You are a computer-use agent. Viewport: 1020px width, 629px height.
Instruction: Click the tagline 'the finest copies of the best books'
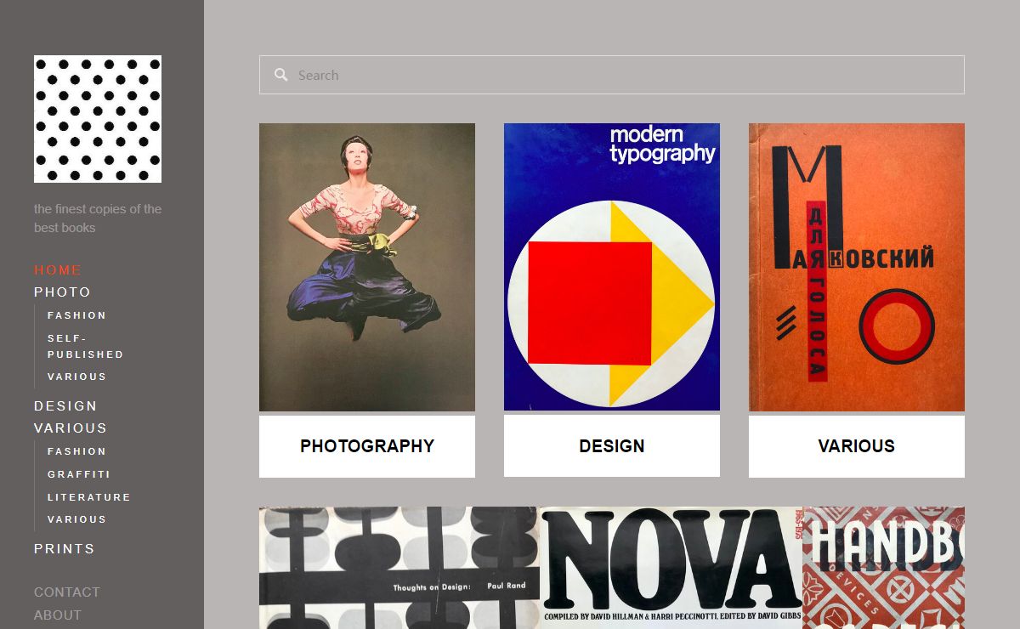click(x=98, y=218)
